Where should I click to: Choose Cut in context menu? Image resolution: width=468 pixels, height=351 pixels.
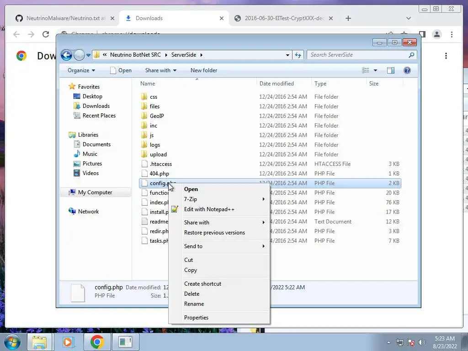click(x=219, y=260)
